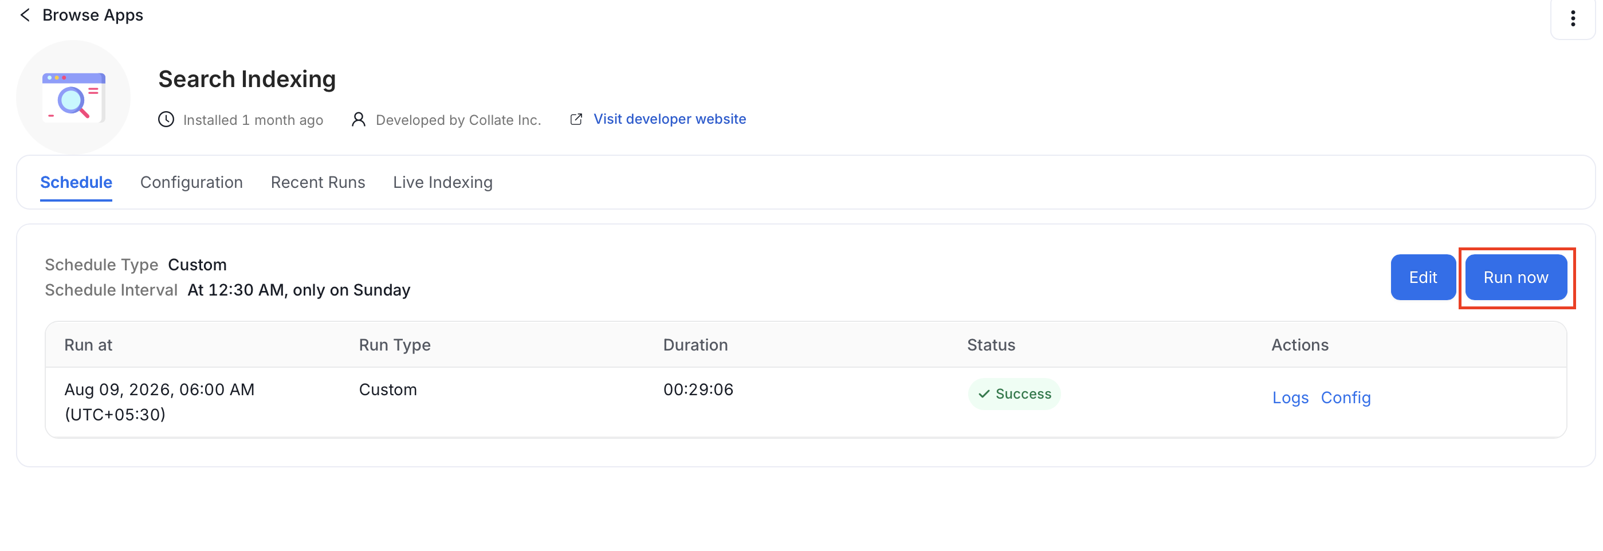1603x551 pixels.
Task: Go back to Browse Apps using the back arrow
Action: pos(25,15)
